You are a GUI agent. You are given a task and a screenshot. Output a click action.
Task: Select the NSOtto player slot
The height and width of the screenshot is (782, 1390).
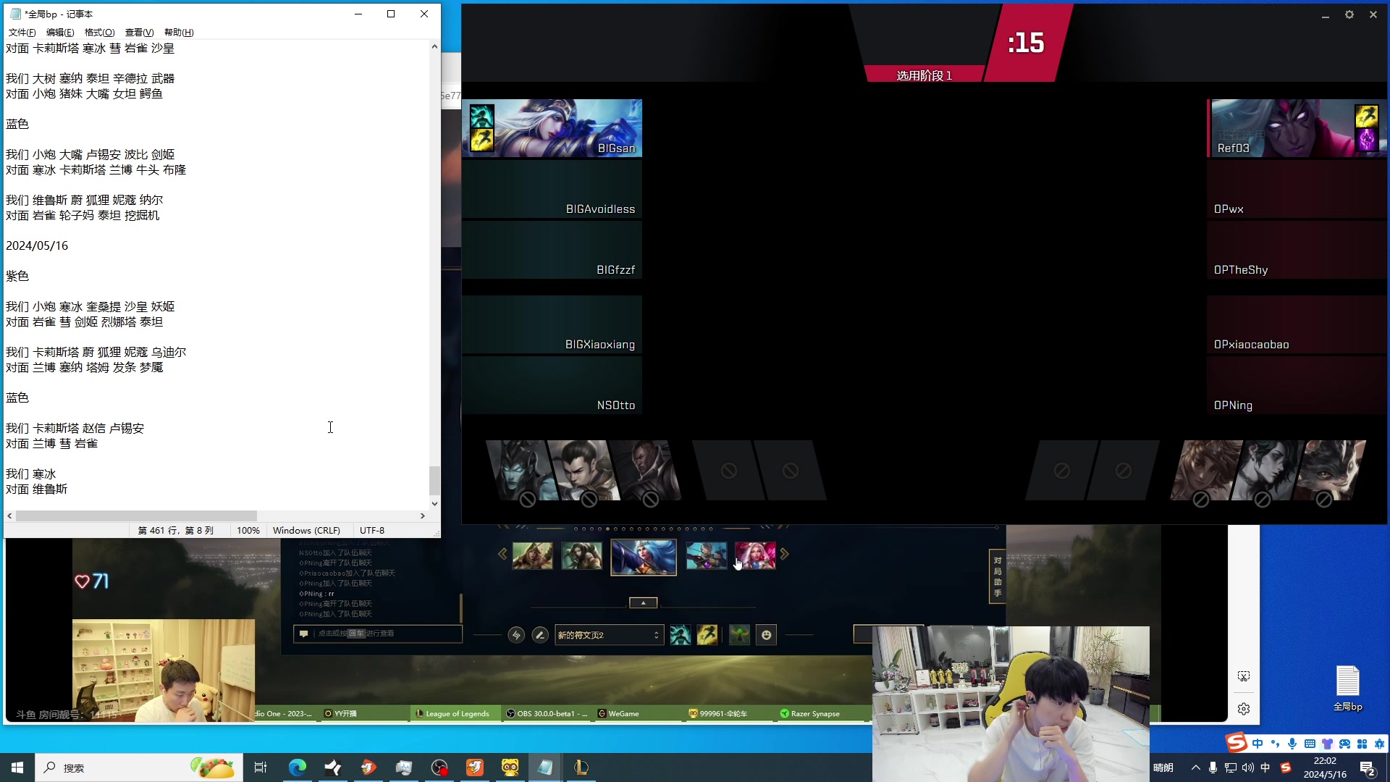point(552,385)
